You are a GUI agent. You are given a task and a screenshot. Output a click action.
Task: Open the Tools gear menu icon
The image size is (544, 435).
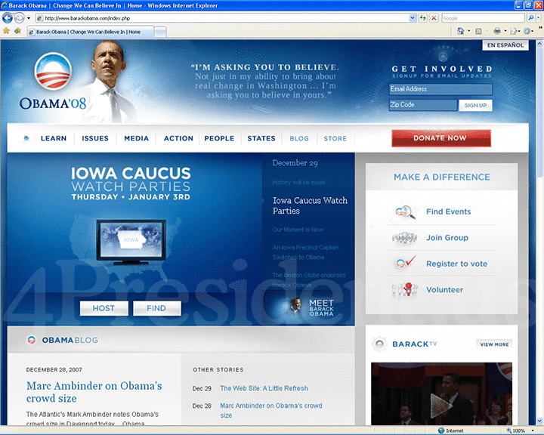click(528, 31)
